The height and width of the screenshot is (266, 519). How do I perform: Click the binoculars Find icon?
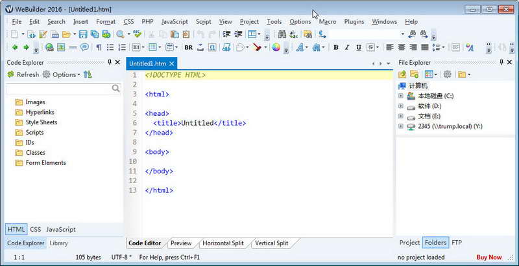[282, 34]
